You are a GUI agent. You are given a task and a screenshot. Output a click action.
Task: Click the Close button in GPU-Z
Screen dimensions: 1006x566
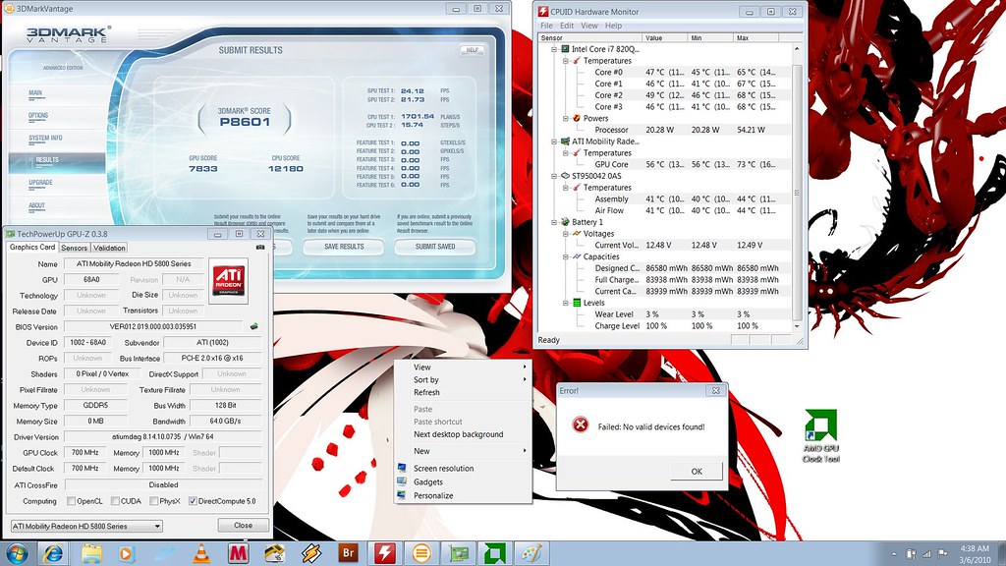pyautogui.click(x=244, y=525)
